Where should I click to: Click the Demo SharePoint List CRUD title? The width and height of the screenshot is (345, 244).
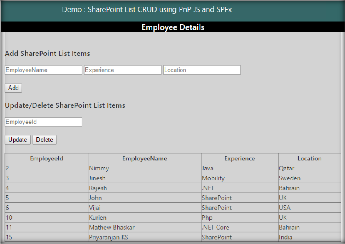pos(147,10)
